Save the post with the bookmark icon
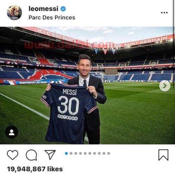175x174 pixels. pos(163,155)
